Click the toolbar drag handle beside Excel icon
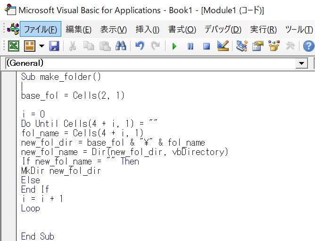This screenshot has width=315, height=241. coord(4,46)
